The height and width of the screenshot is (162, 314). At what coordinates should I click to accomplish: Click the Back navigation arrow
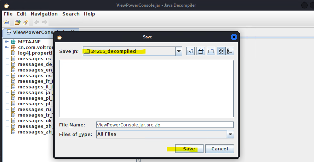point(36,23)
